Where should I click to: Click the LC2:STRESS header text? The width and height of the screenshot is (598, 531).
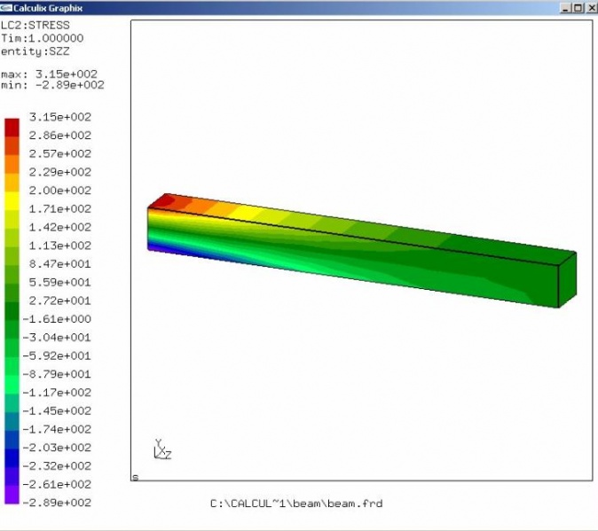35,26
